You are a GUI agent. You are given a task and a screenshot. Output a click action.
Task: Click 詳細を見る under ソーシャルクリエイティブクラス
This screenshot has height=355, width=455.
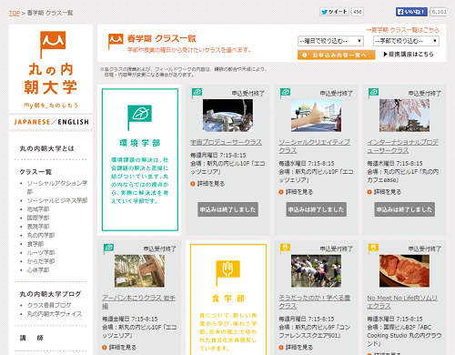[x=299, y=192]
